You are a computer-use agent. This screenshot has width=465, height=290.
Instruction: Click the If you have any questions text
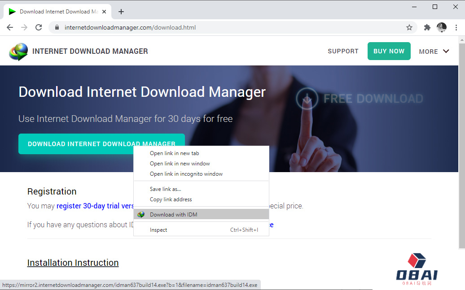click(80, 225)
